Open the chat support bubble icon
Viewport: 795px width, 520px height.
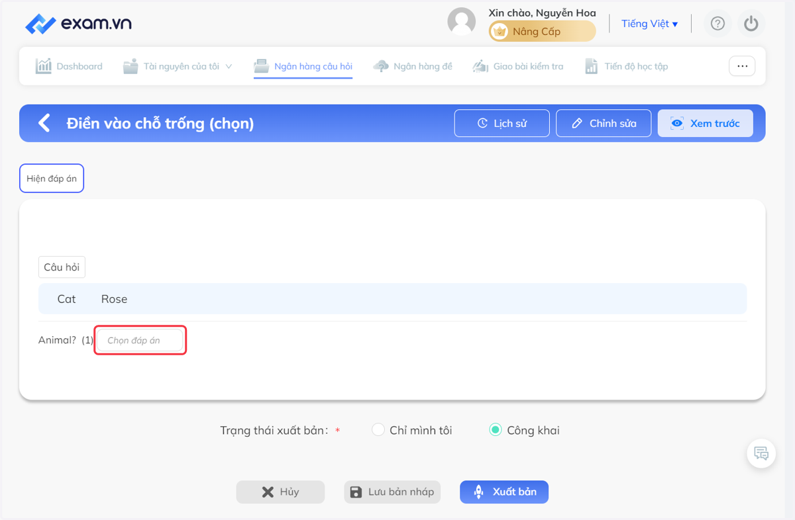click(761, 454)
